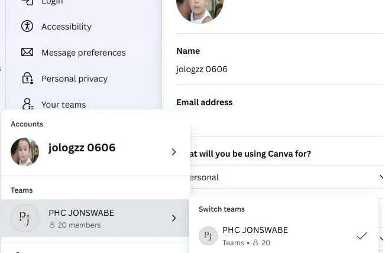Click the Message preferences envelope icon

pyautogui.click(x=27, y=52)
